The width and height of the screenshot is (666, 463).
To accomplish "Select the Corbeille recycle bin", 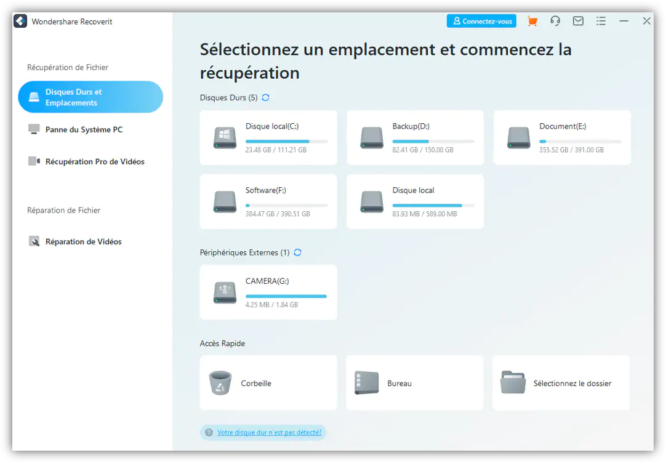I will coord(268,383).
